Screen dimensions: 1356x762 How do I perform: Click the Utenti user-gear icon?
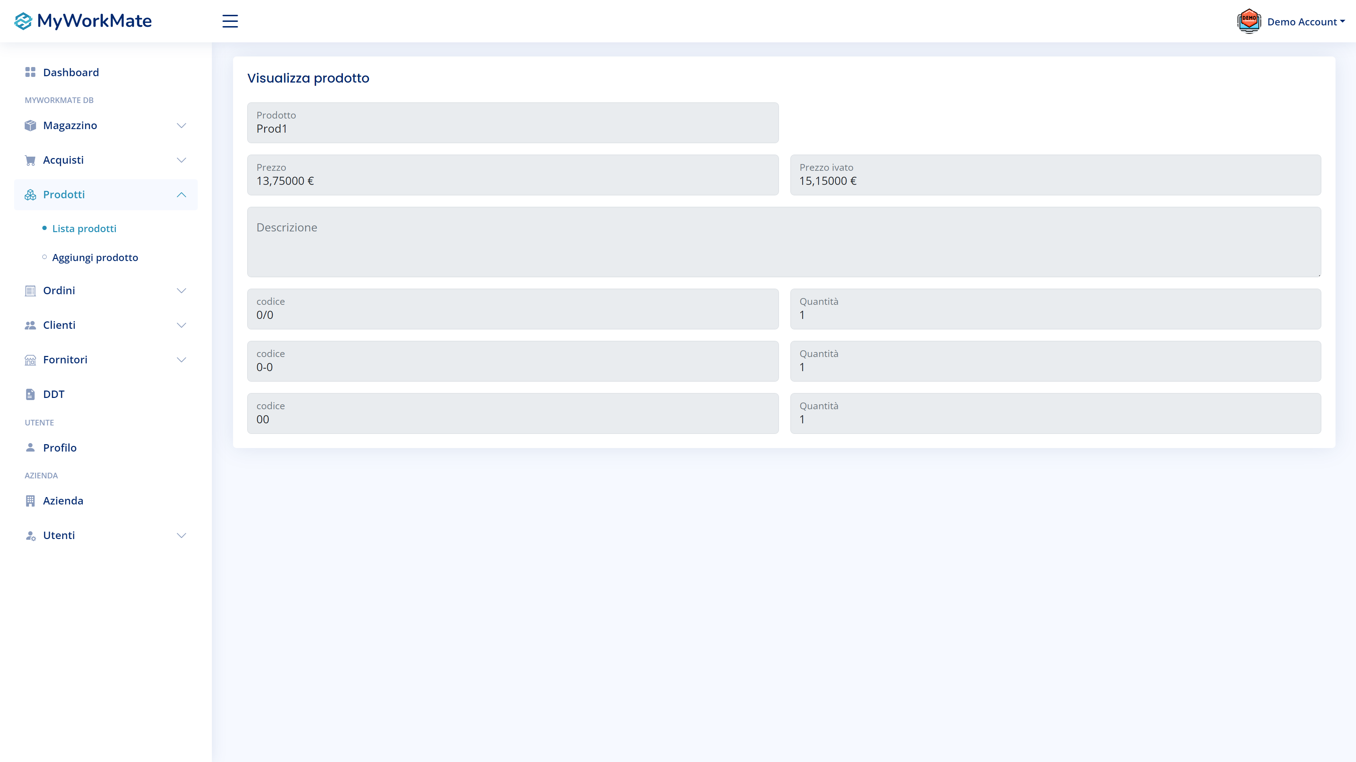pyautogui.click(x=30, y=536)
